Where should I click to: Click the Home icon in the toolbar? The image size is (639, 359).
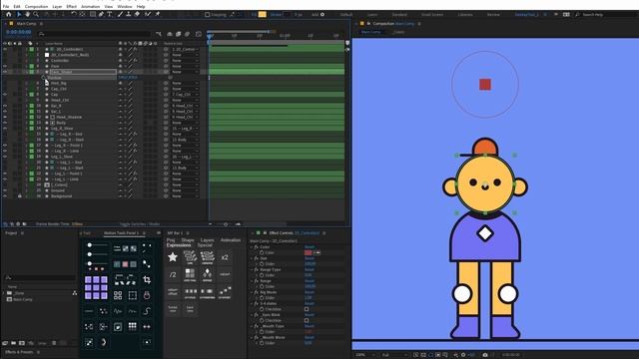(9, 14)
